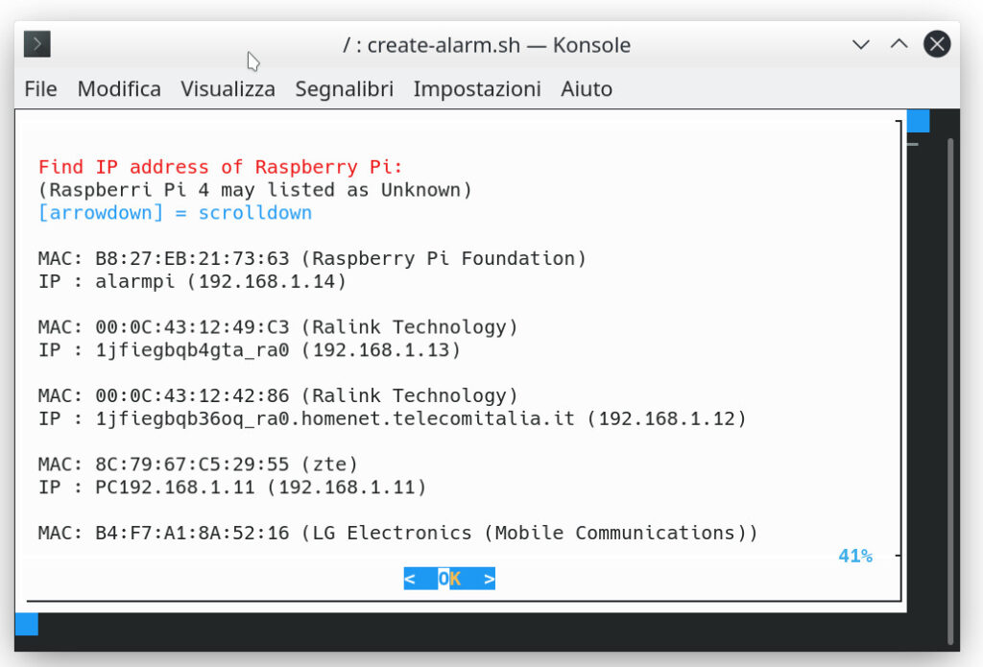
Task: Click the zte MAC address entry
Action: tap(198, 465)
